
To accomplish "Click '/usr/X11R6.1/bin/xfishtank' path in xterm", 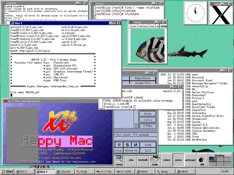I will (115, 11).
